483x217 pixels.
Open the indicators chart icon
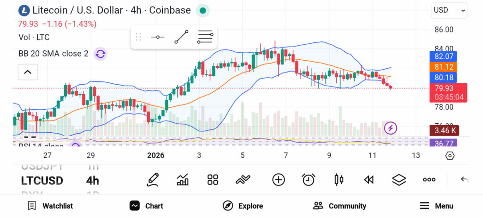183,179
